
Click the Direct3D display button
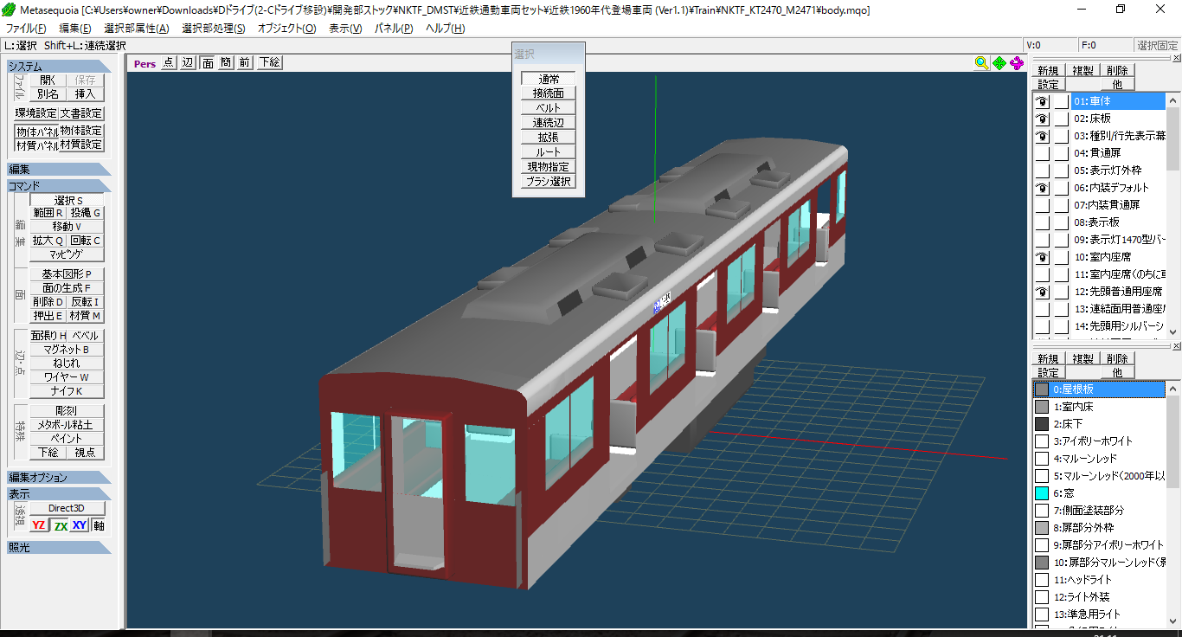67,508
